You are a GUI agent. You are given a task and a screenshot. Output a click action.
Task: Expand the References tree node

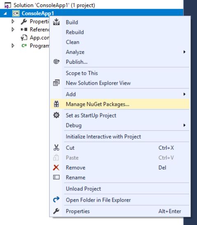tap(13, 30)
